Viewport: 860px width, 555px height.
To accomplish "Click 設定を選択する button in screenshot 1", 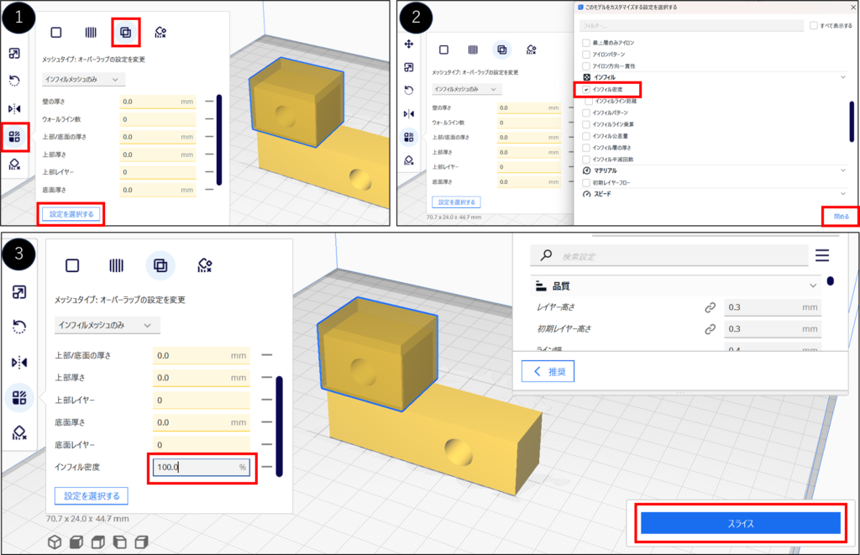I will tap(71, 214).
